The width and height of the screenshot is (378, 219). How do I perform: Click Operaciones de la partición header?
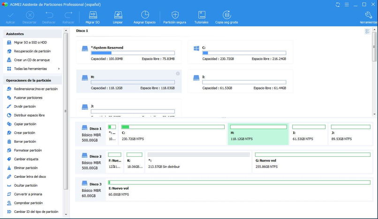32,80
